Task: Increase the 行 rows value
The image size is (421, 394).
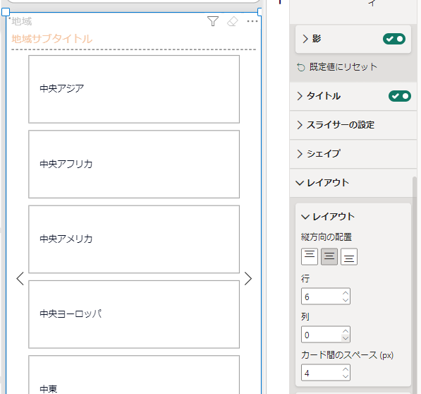Action: (346, 293)
